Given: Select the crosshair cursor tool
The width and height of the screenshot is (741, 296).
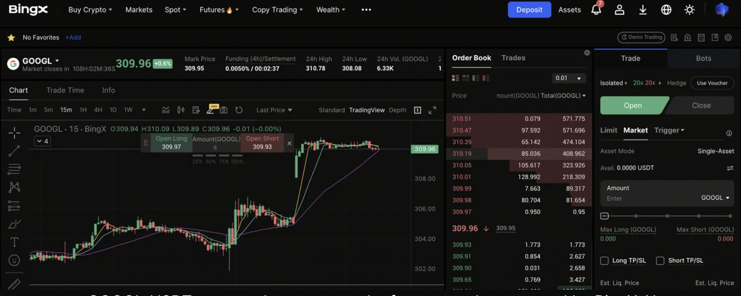Looking at the screenshot, I should click(14, 132).
